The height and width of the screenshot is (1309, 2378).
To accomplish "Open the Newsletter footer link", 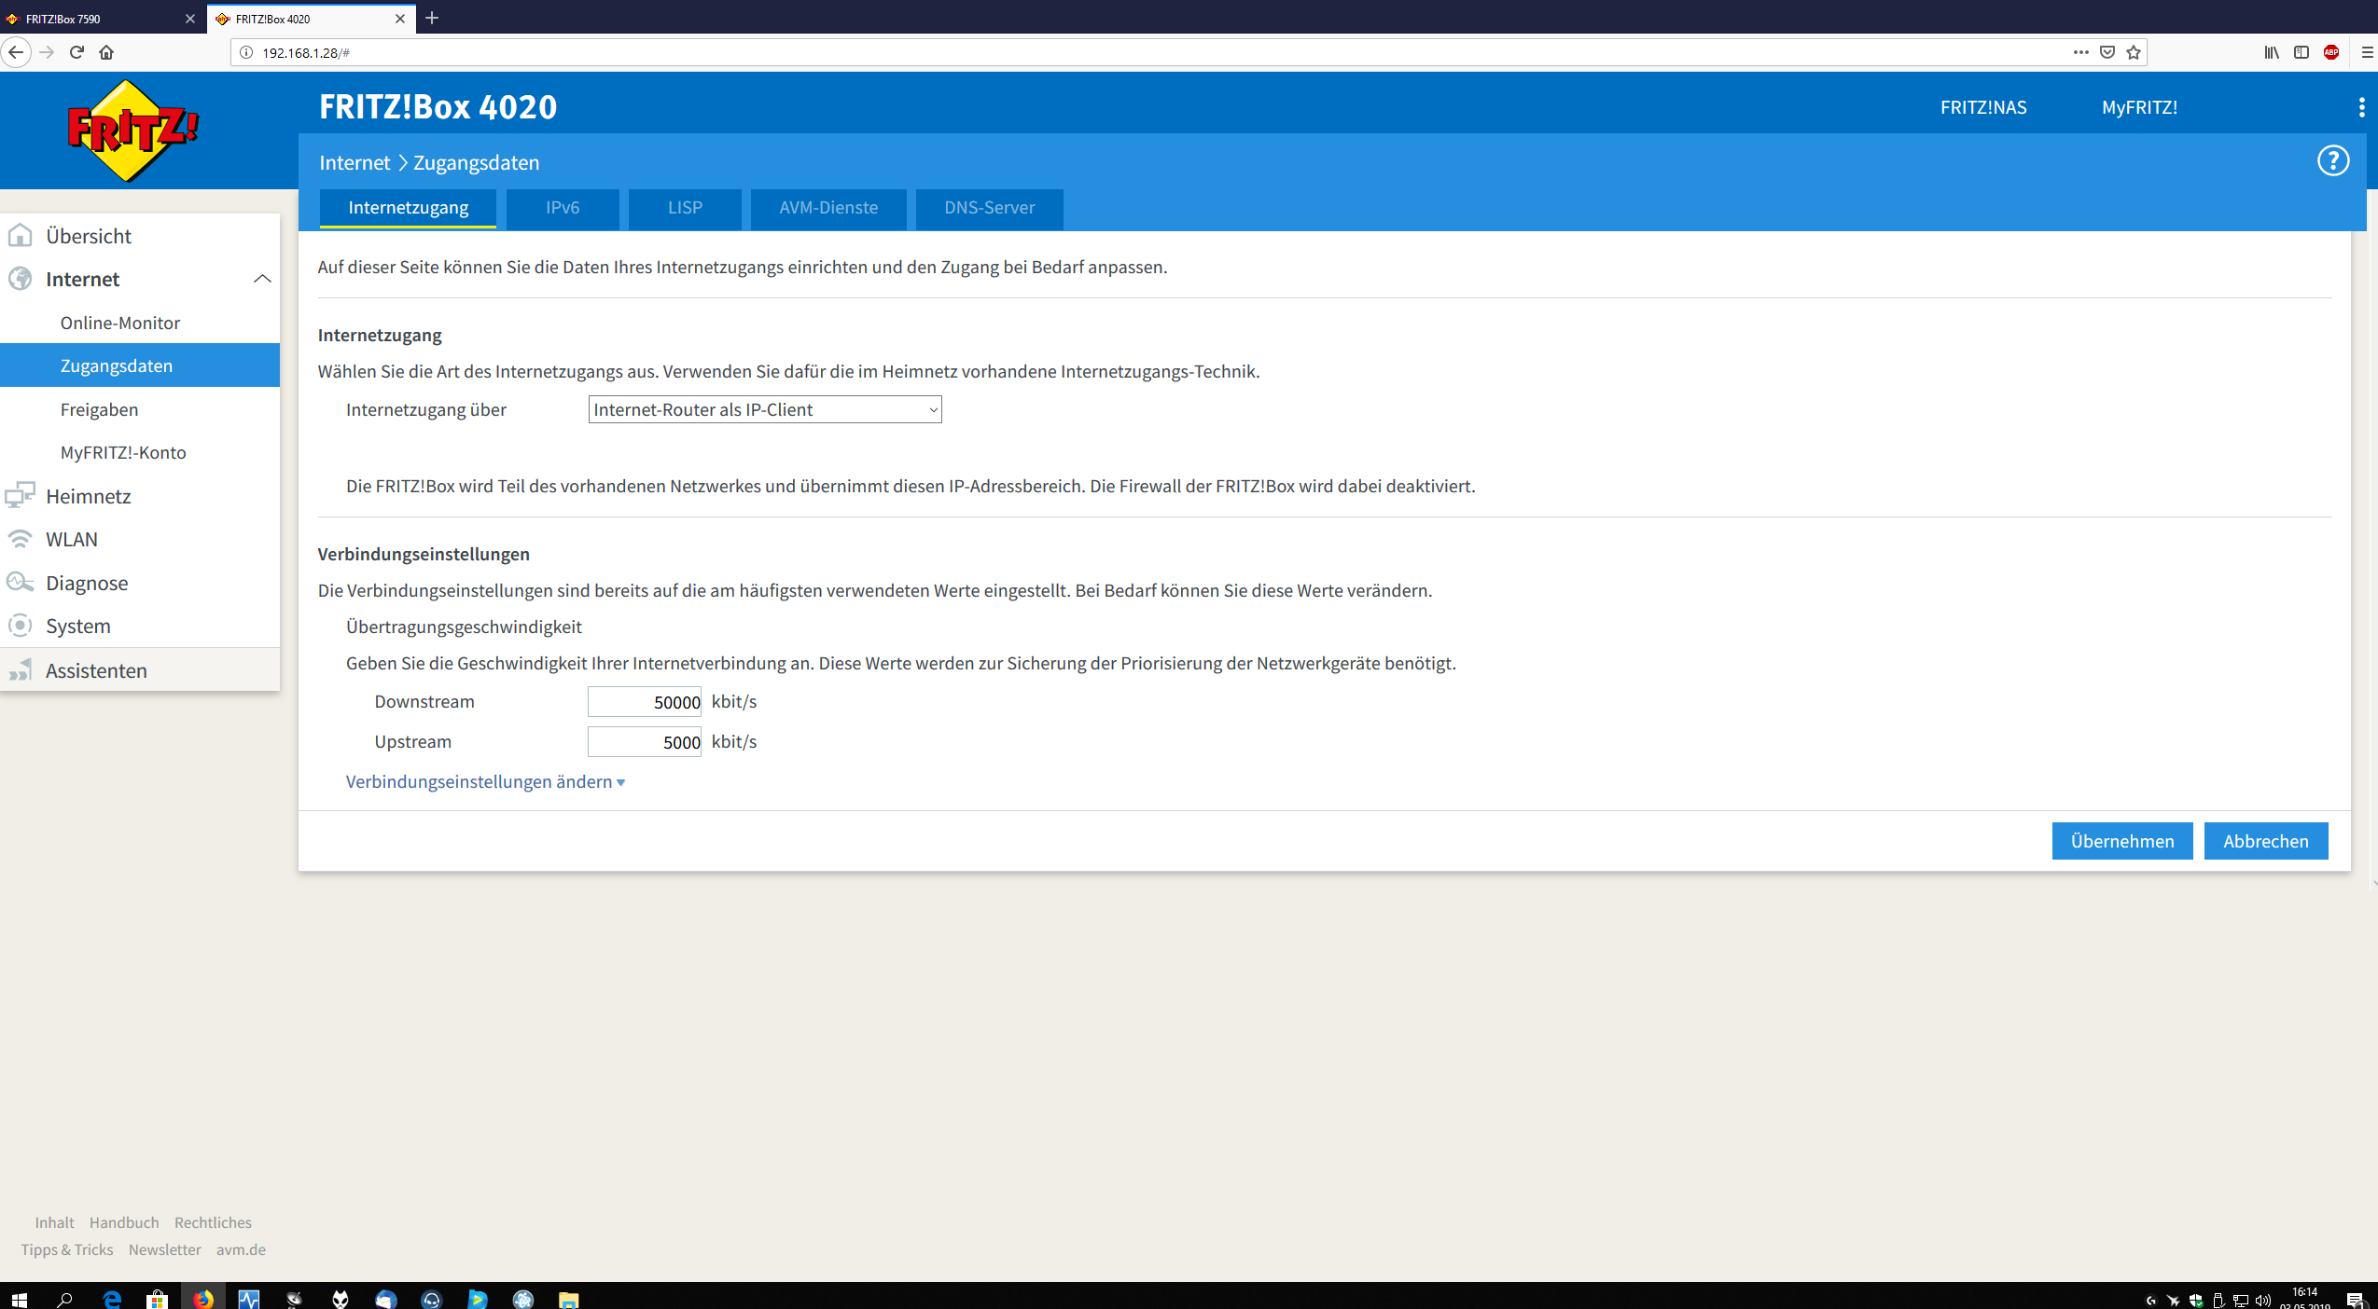I will (x=165, y=1249).
